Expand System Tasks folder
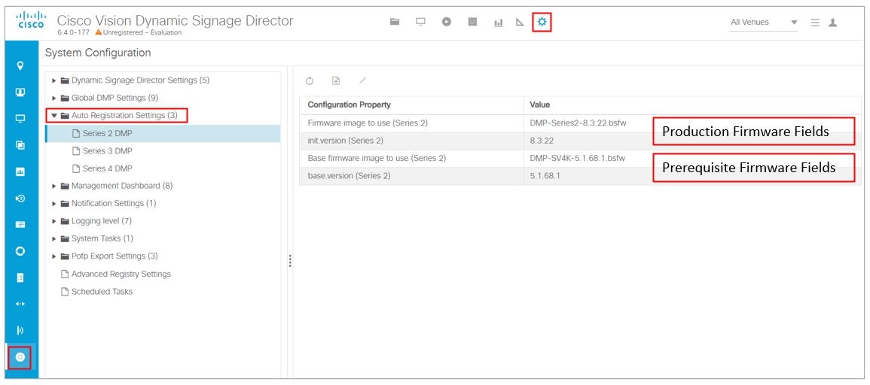Image resolution: width=870 pixels, height=385 pixels. coord(54,239)
